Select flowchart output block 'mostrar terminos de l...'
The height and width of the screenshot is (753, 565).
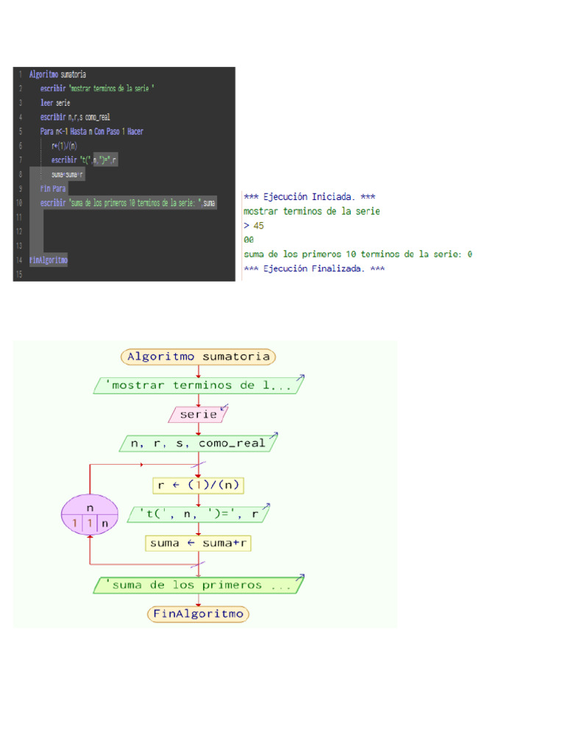coord(198,385)
